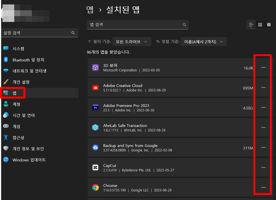The width and height of the screenshot is (276, 200).
Task: Open 개인 설정 category
Action: point(40,82)
